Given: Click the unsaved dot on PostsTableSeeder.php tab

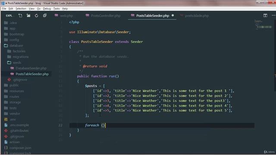Looking at the screenshot, I should coord(172,15).
